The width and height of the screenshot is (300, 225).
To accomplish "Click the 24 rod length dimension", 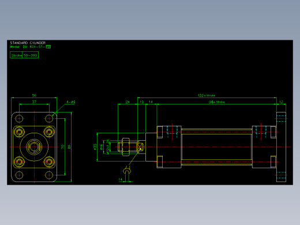I will pos(127,102).
